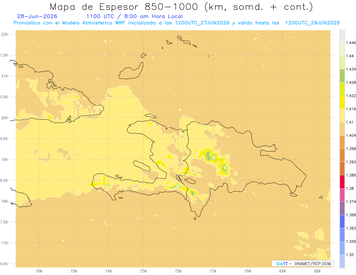
Task: Select the colorbar value '1.35'
Action: coord(351,255)
